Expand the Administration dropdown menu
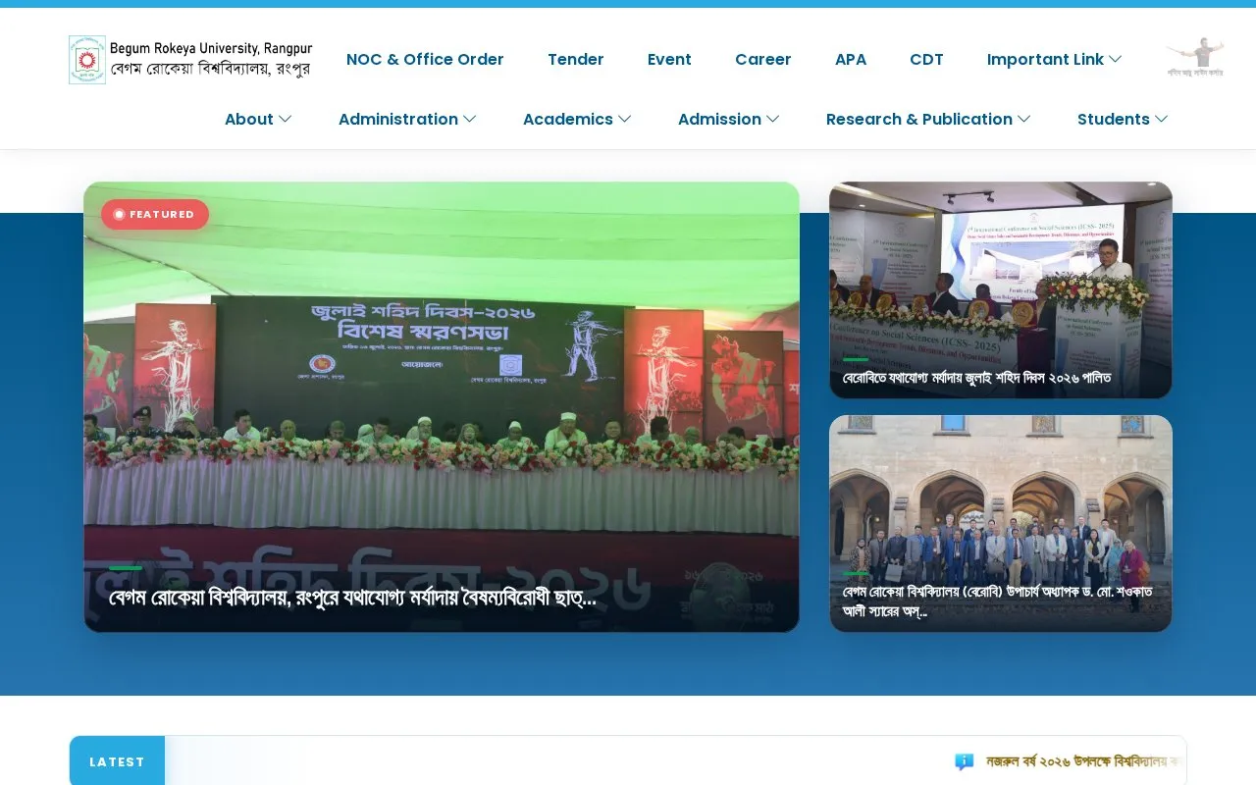Image resolution: width=1256 pixels, height=785 pixels. click(407, 119)
